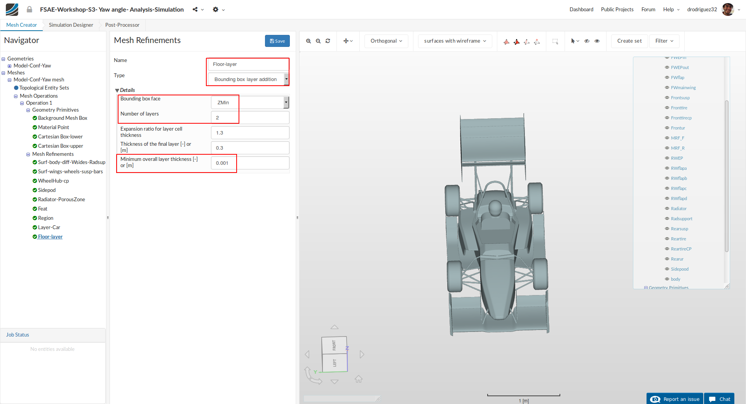This screenshot has width=746, height=404.
Task: Open the surfaces with wireframe render dropdown
Action: click(455, 41)
